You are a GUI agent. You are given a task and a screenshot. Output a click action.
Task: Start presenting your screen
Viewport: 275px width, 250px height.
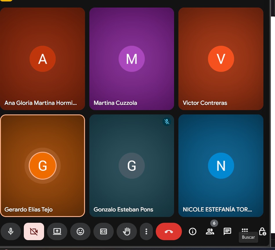tap(57, 231)
